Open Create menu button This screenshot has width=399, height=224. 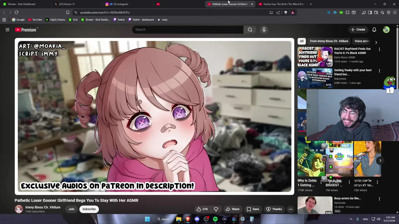pyautogui.click(x=358, y=30)
